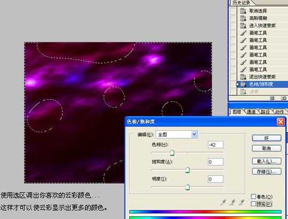Click the brush icon directly below 进入快速蒙版 row
This screenshot has width=288, height=219.
click(x=243, y=33)
